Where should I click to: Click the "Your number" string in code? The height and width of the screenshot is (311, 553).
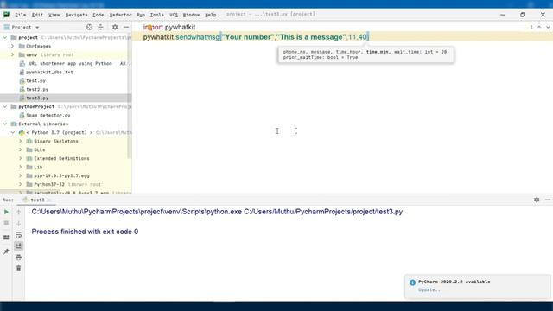coord(248,37)
